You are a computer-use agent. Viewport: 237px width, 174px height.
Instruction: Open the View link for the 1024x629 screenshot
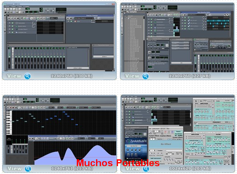point(133,168)
